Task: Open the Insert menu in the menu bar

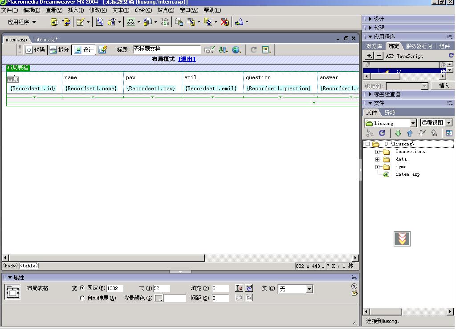Action: tap(76, 10)
